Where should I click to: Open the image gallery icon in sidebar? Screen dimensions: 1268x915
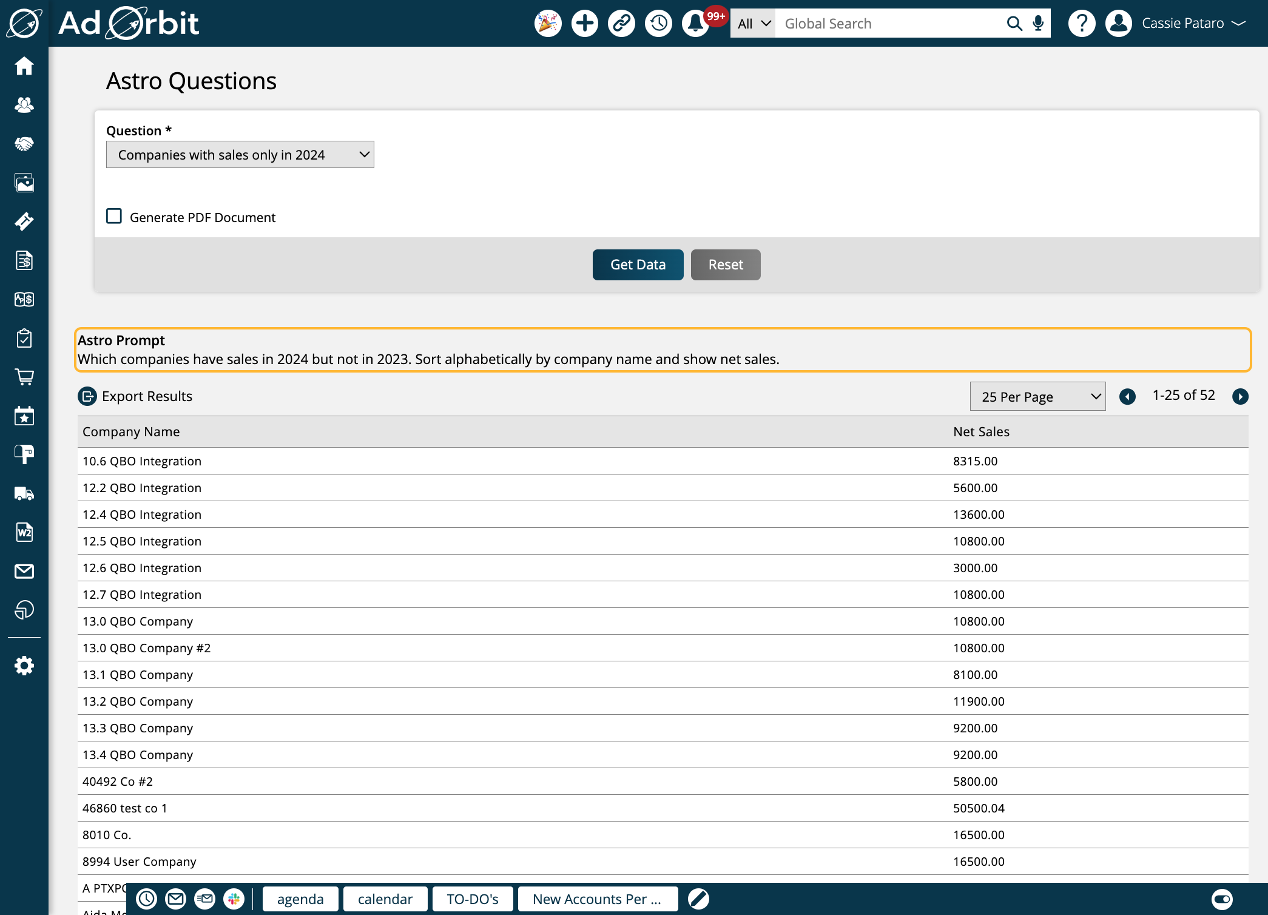(x=24, y=183)
